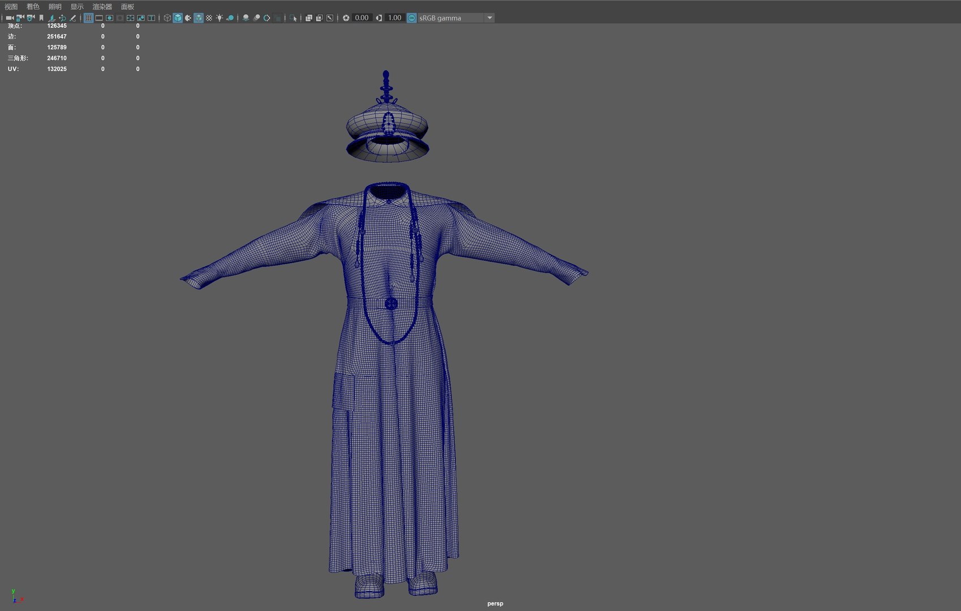Open the 视图 menu
This screenshot has width=961, height=611.
click(x=11, y=7)
